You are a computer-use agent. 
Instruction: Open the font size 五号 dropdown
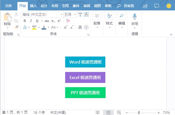pos(75,15)
